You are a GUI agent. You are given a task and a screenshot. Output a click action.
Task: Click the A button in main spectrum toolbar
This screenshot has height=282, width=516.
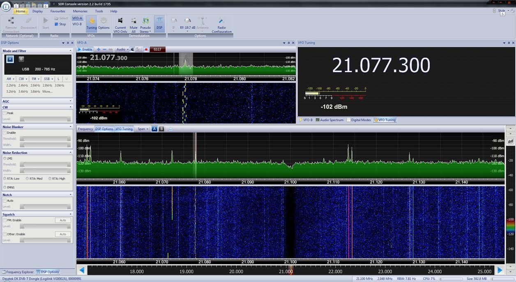pos(154,129)
